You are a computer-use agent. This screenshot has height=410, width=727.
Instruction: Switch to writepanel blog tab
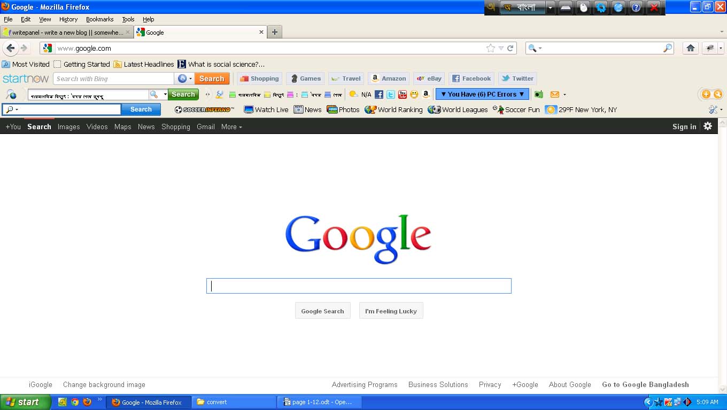coord(66,33)
